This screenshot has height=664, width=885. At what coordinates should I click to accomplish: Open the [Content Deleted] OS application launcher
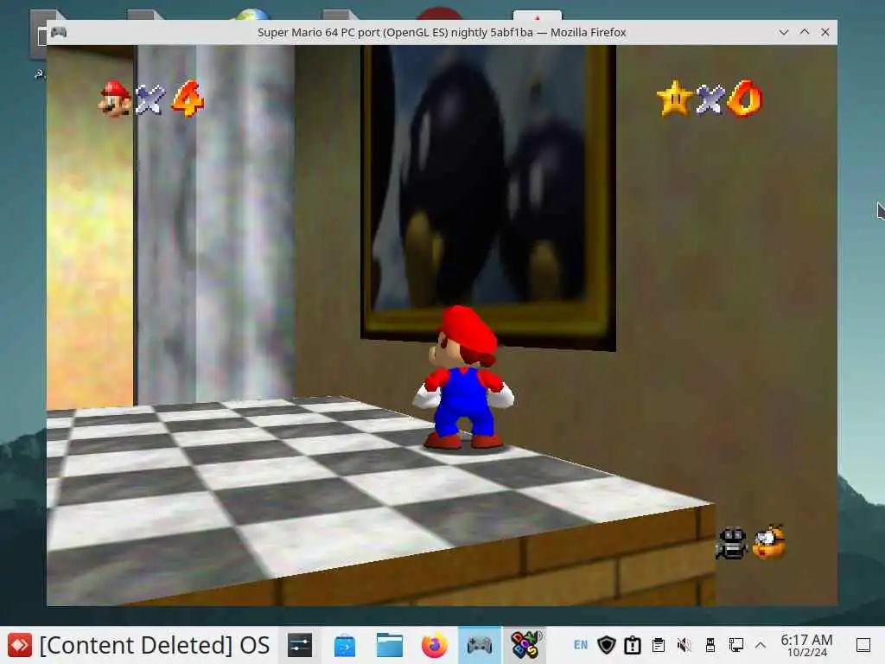click(x=137, y=645)
